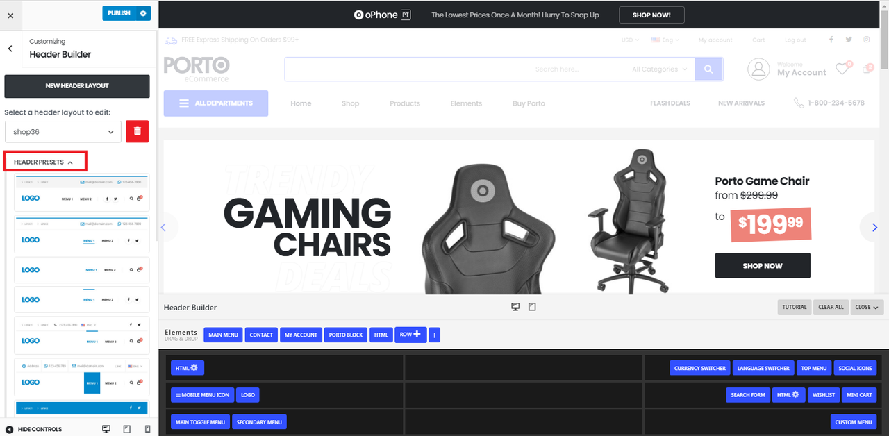Switch to desktop preview in bottom controls
Viewport: 889px width, 436px height.
coord(106,429)
